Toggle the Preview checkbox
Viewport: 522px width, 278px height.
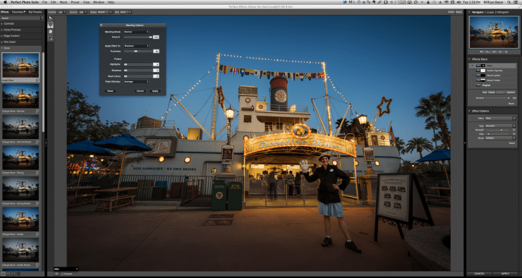[62, 274]
